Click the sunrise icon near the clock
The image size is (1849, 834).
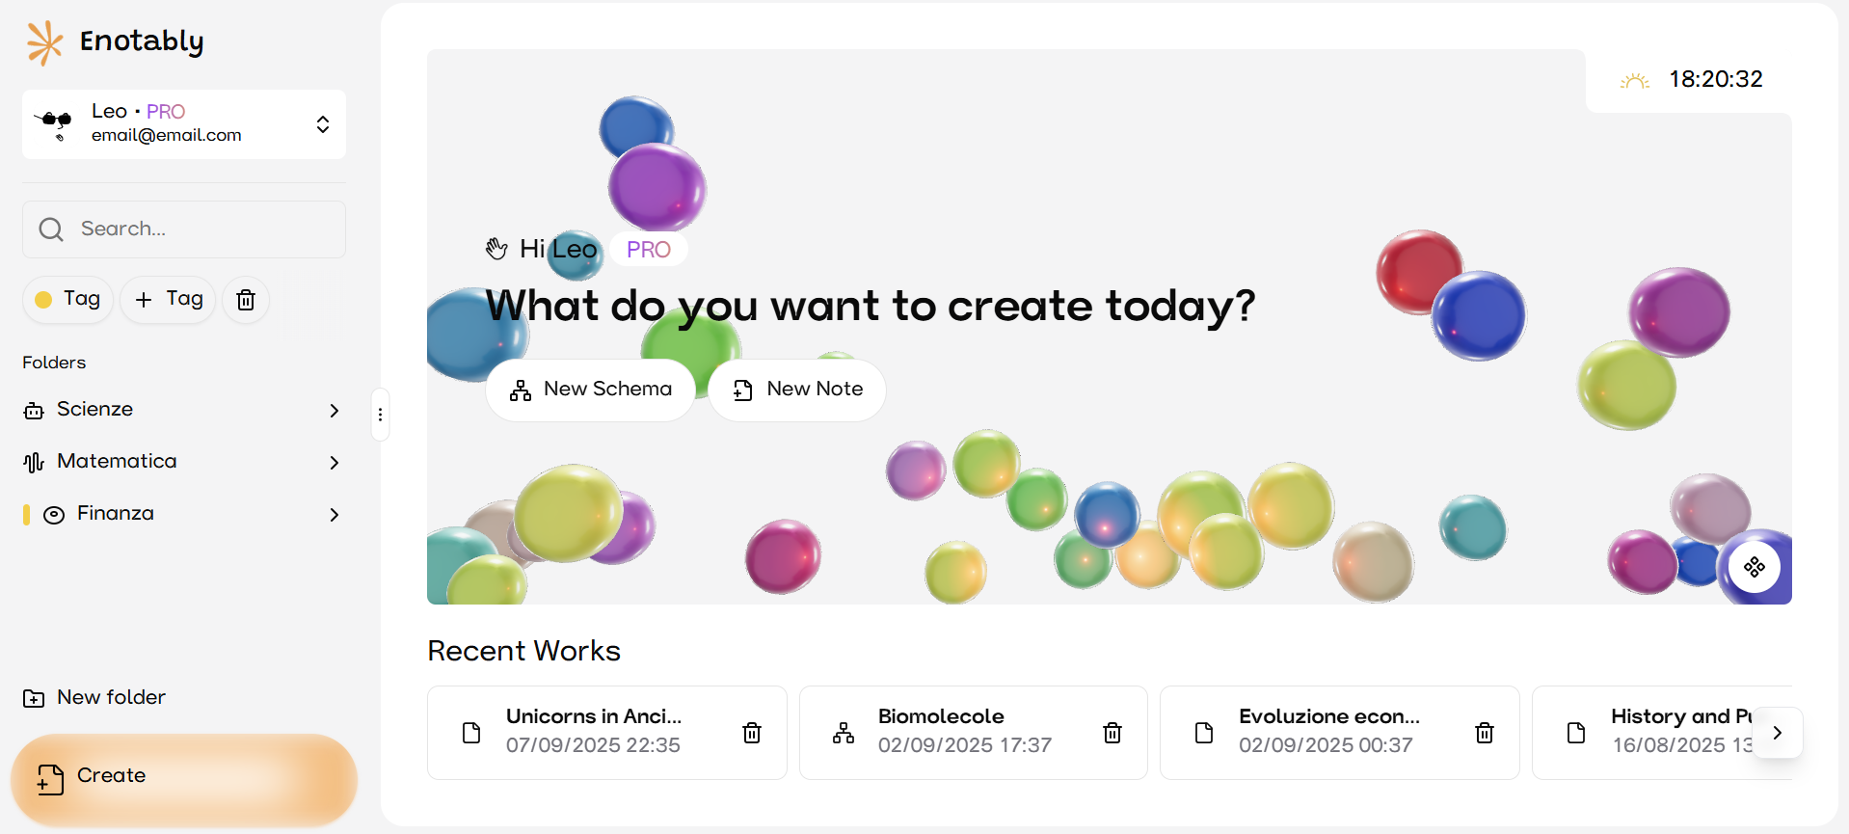1634,81
